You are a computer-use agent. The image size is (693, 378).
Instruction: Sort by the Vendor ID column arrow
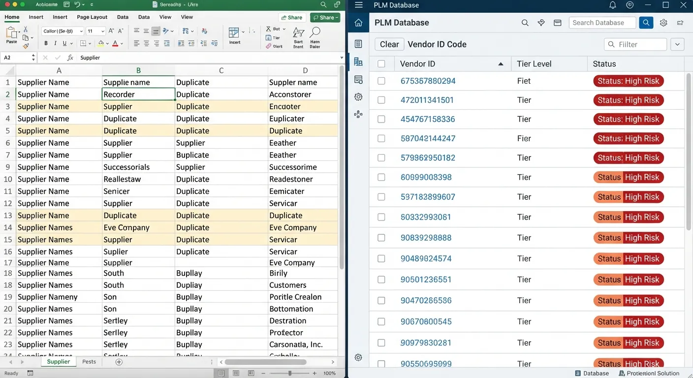[x=501, y=64]
